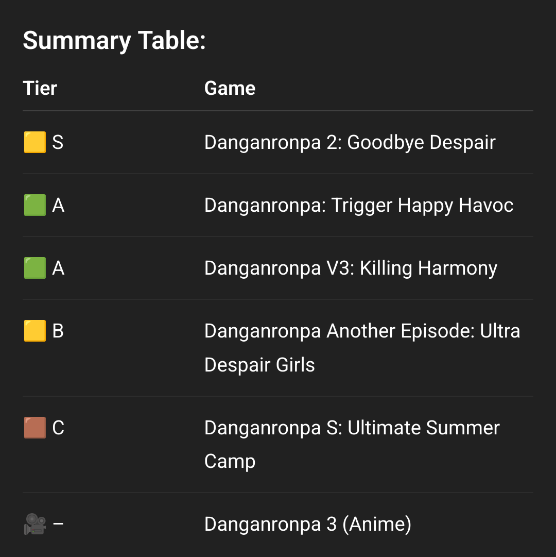Screen dimensions: 556x557
Task: Click the movie camera emoji icon
Action: [x=35, y=524]
